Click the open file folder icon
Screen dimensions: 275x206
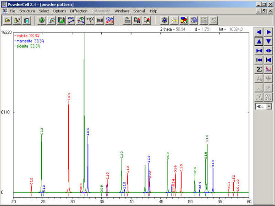(x=8, y=20)
